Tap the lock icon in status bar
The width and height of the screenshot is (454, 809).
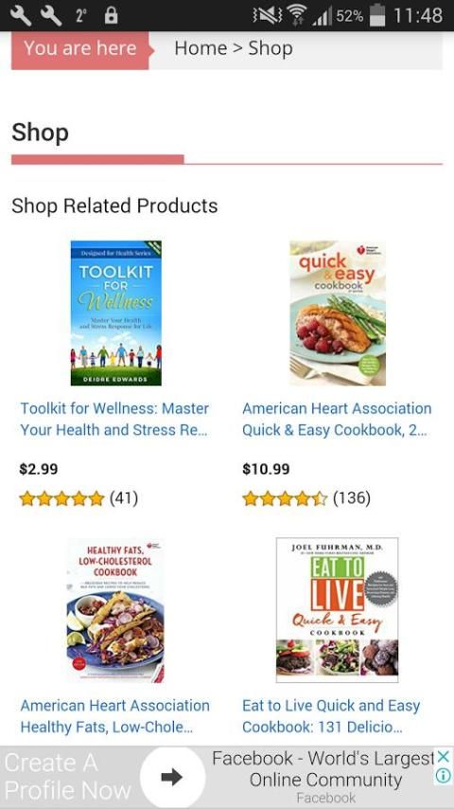[111, 15]
